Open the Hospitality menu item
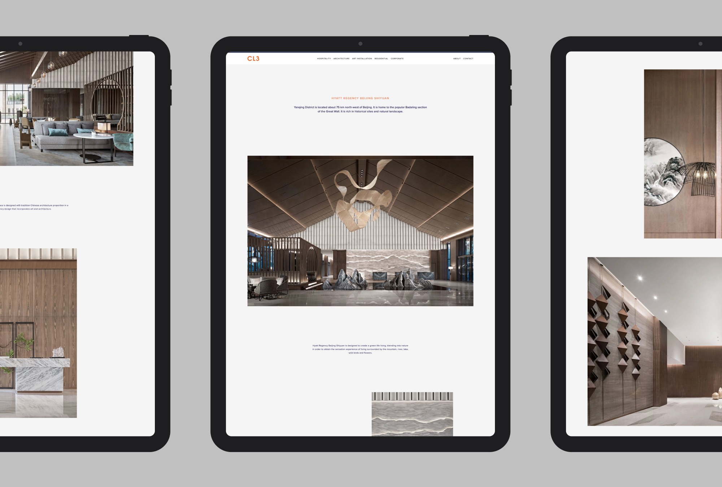This screenshot has width=722, height=487. click(x=324, y=58)
